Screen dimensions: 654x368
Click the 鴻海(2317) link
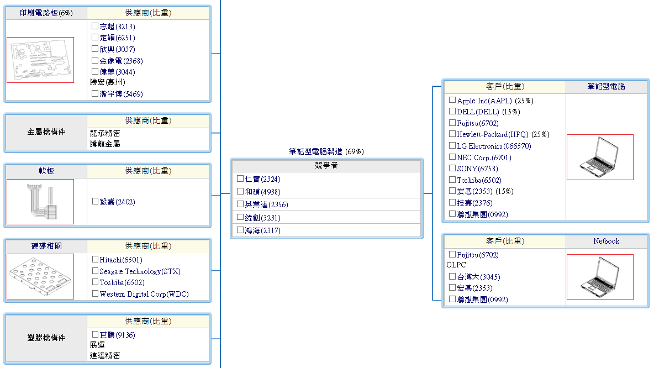(x=263, y=230)
